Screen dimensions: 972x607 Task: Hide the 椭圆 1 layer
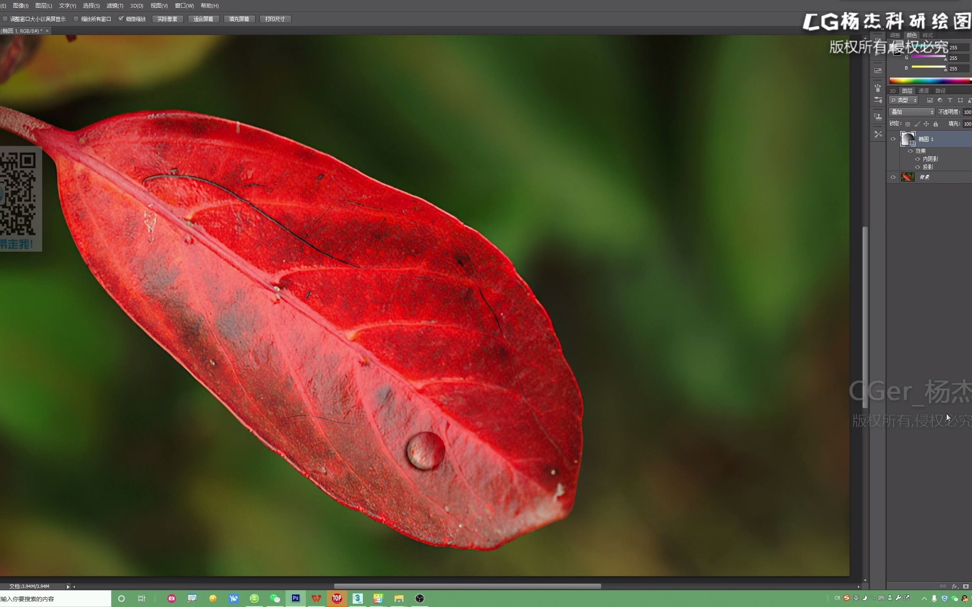point(893,139)
